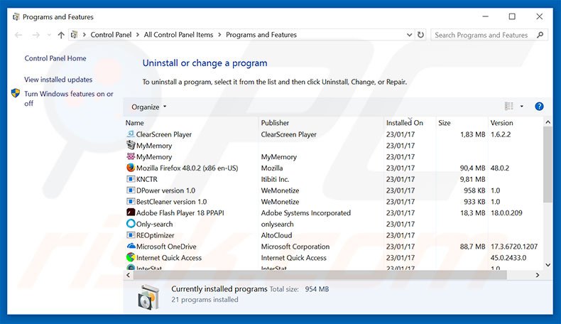The image size is (561, 324).
Task: Click the AltoCloud publisher cell
Action: (276, 235)
